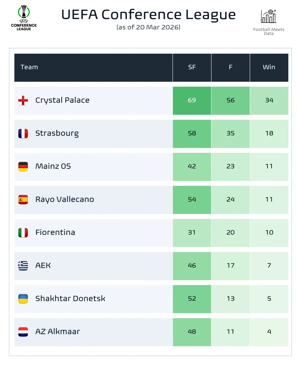Screen dimensions: 297x371
Task: Click the France flag beside Strasbourg
Action: pos(23,134)
